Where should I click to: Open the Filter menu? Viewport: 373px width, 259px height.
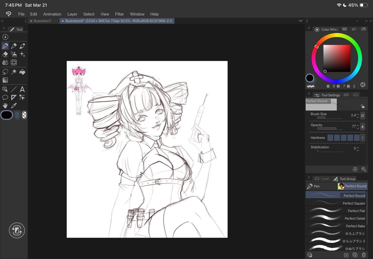[119, 14]
